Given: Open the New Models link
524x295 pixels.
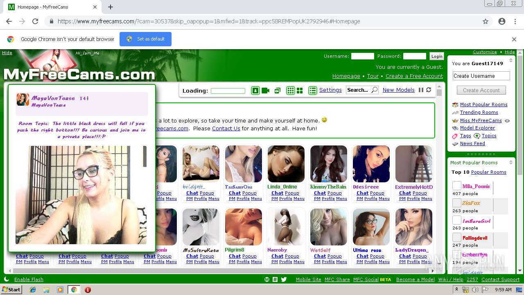Looking at the screenshot, I should 399,90.
